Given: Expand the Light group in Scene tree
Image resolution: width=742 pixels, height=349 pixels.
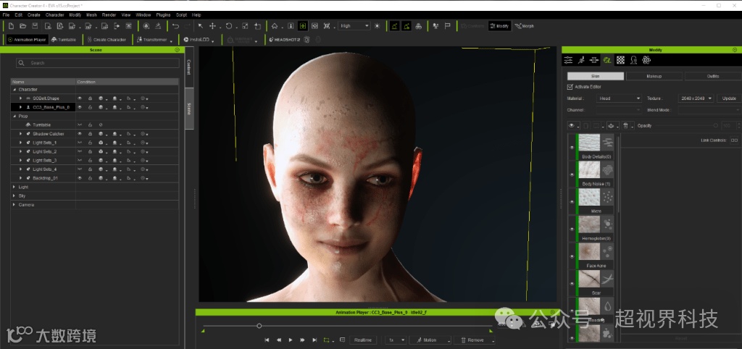Looking at the screenshot, I should [14, 187].
